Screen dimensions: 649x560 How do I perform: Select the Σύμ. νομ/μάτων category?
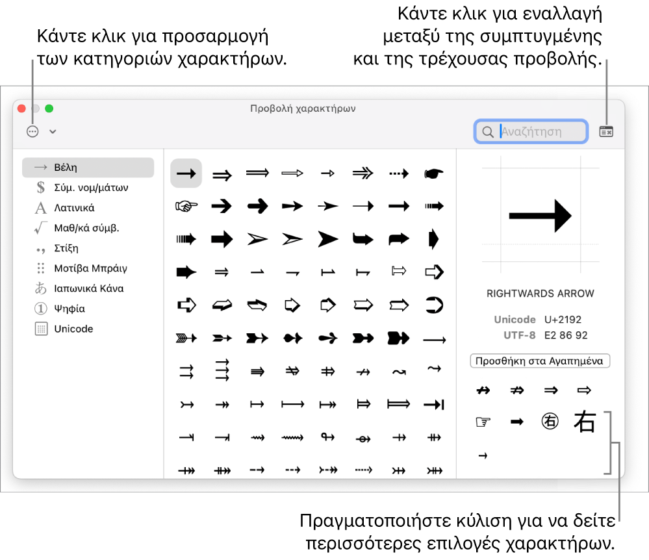pos(88,188)
